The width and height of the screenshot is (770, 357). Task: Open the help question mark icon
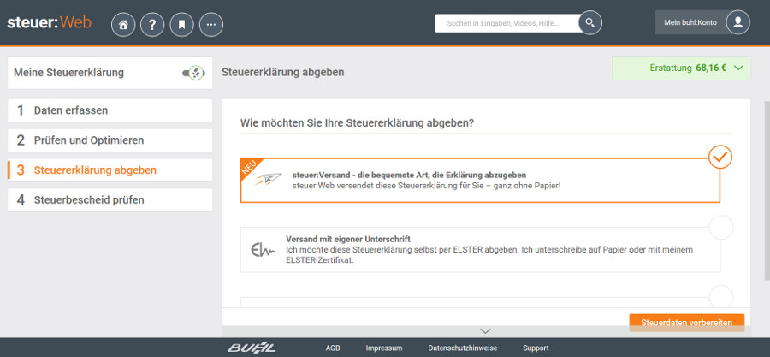152,25
